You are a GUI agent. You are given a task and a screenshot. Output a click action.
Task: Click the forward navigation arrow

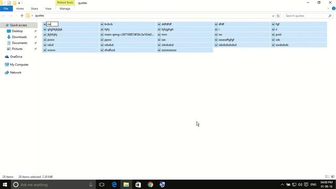[x=10, y=16]
